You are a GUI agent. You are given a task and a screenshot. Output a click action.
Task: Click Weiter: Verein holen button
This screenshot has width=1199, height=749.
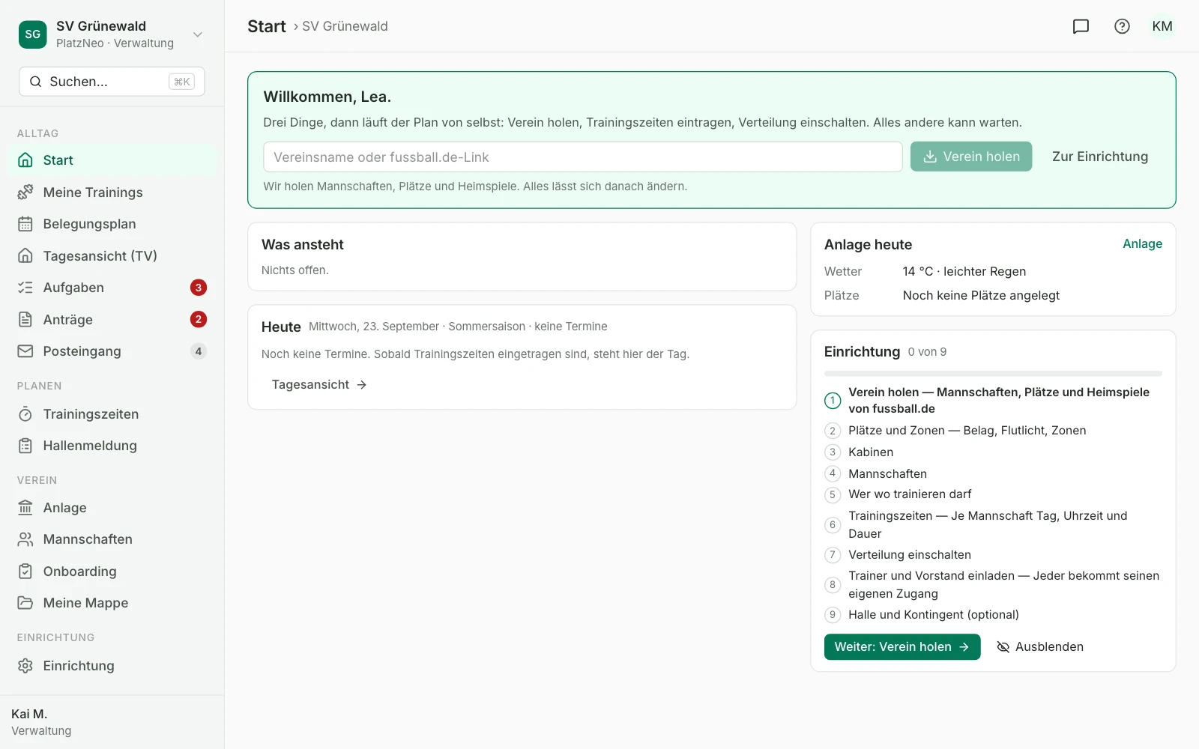(902, 647)
